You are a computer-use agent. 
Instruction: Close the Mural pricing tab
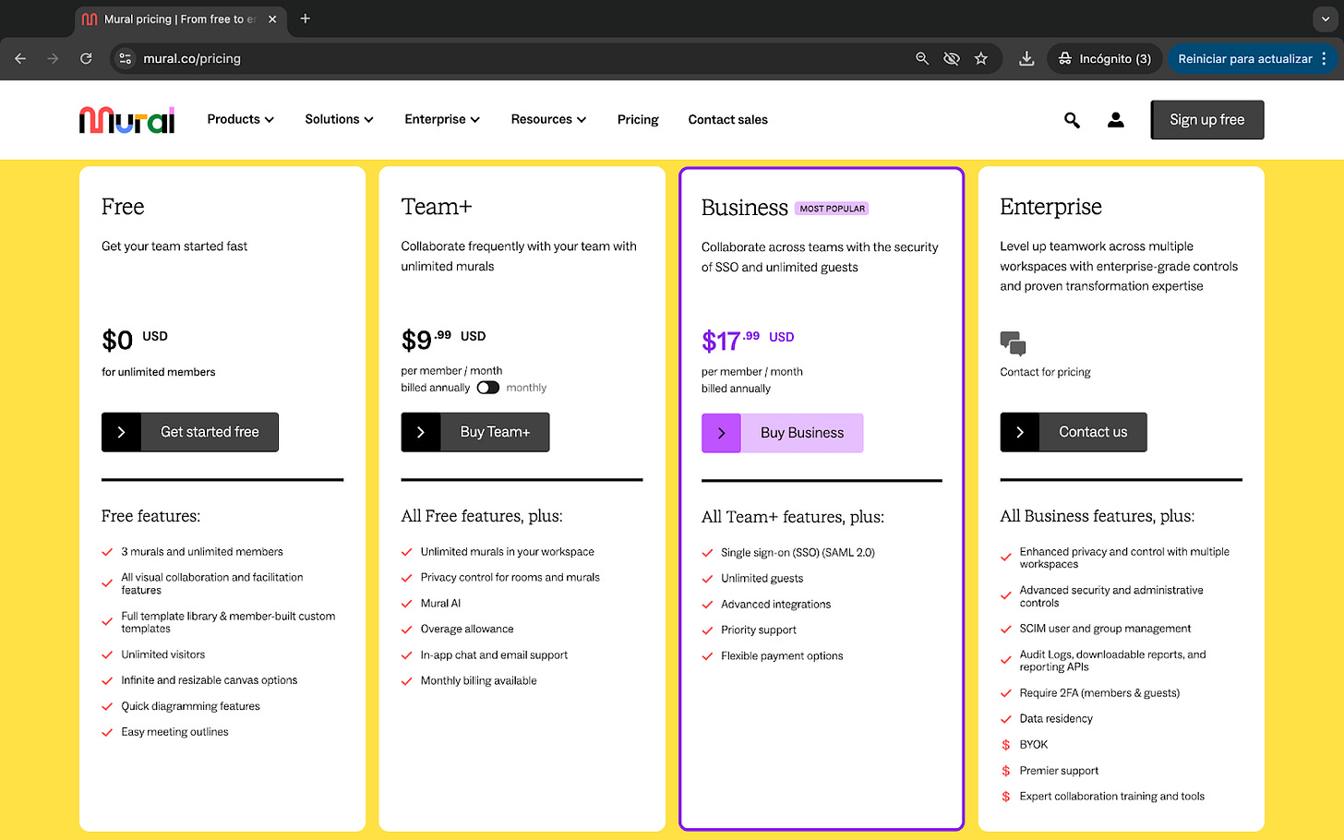tap(272, 18)
